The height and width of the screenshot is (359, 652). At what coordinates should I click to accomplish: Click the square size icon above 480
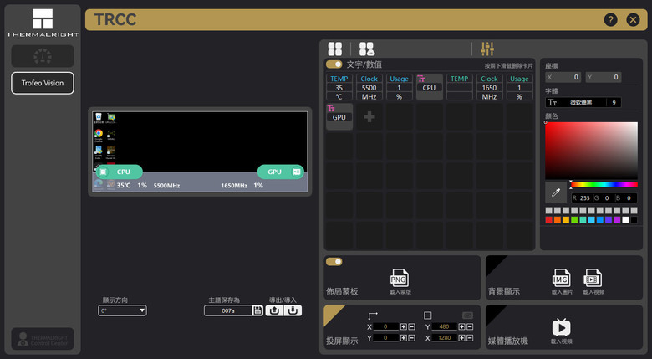tap(427, 315)
